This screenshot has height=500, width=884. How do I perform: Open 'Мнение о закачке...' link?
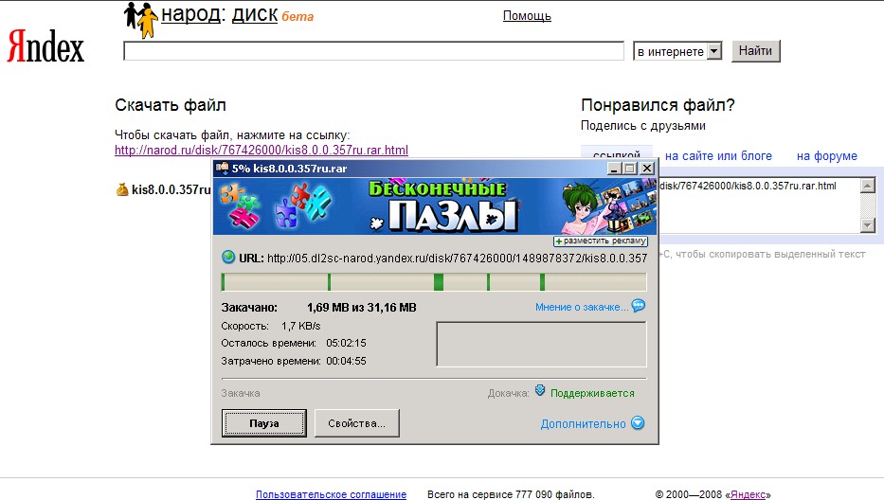[x=581, y=307]
